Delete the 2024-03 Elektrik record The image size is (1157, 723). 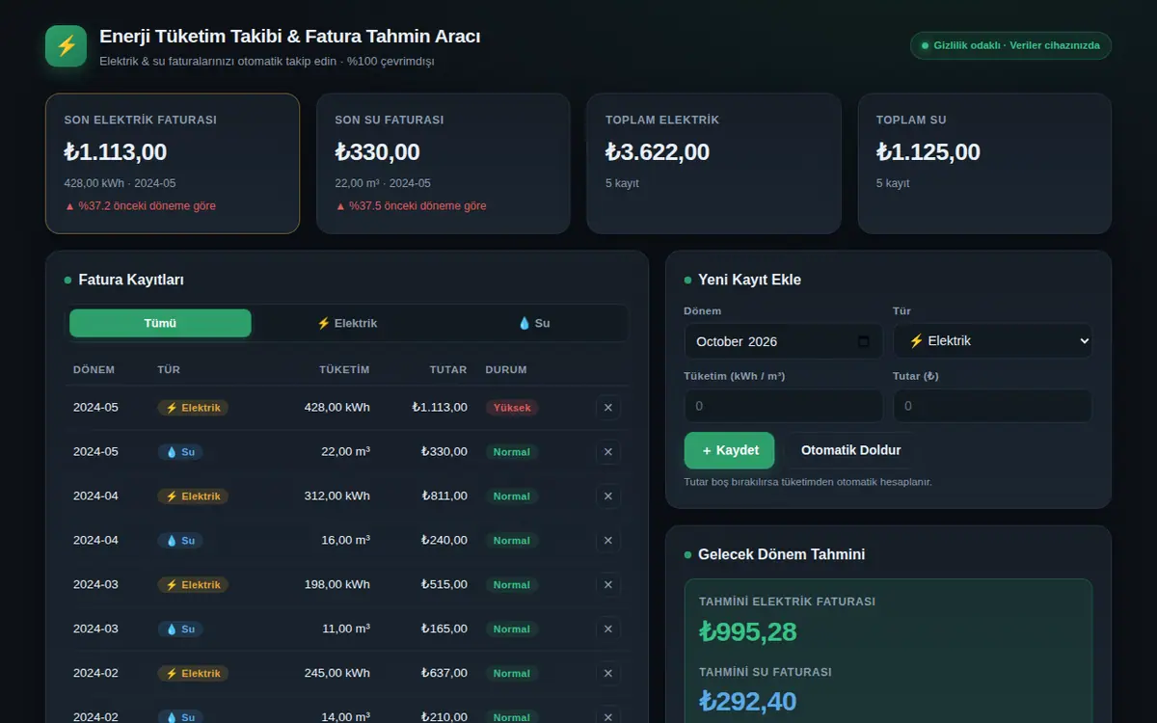[x=607, y=585]
